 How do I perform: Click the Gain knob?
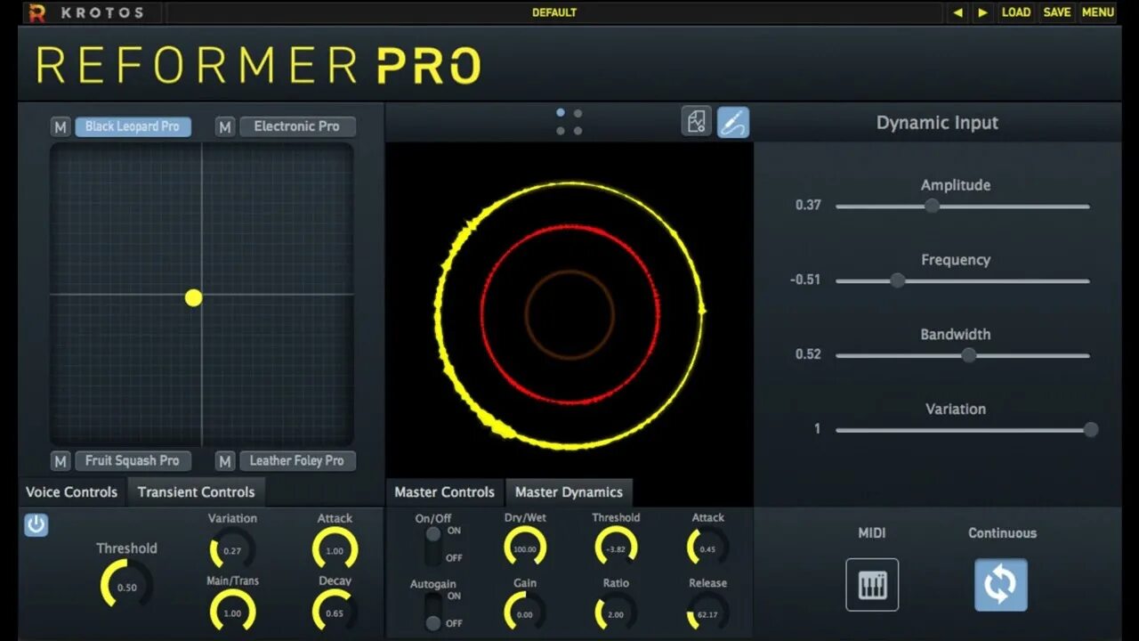pos(525,613)
